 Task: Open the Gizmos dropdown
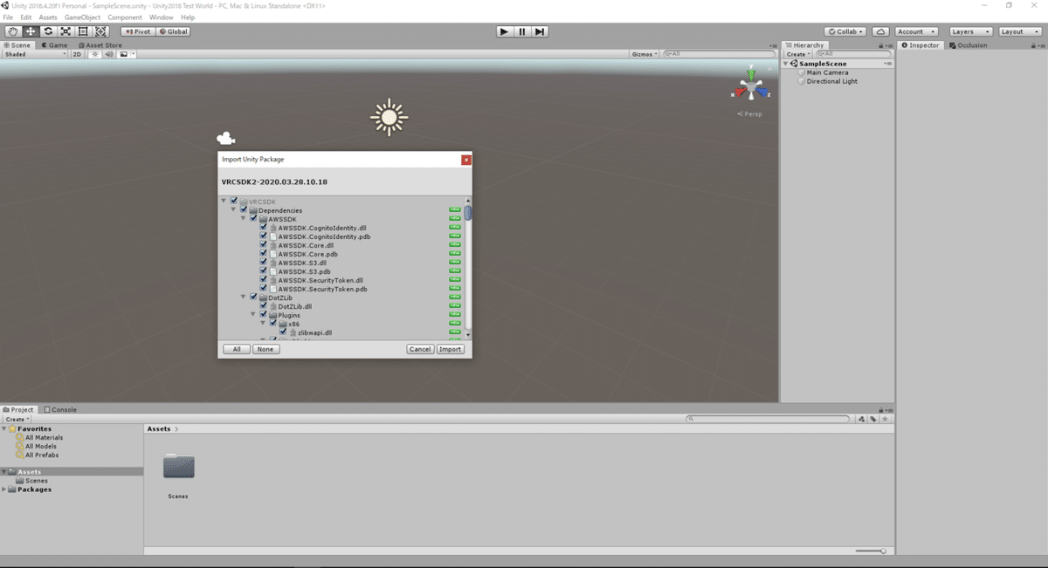[645, 54]
